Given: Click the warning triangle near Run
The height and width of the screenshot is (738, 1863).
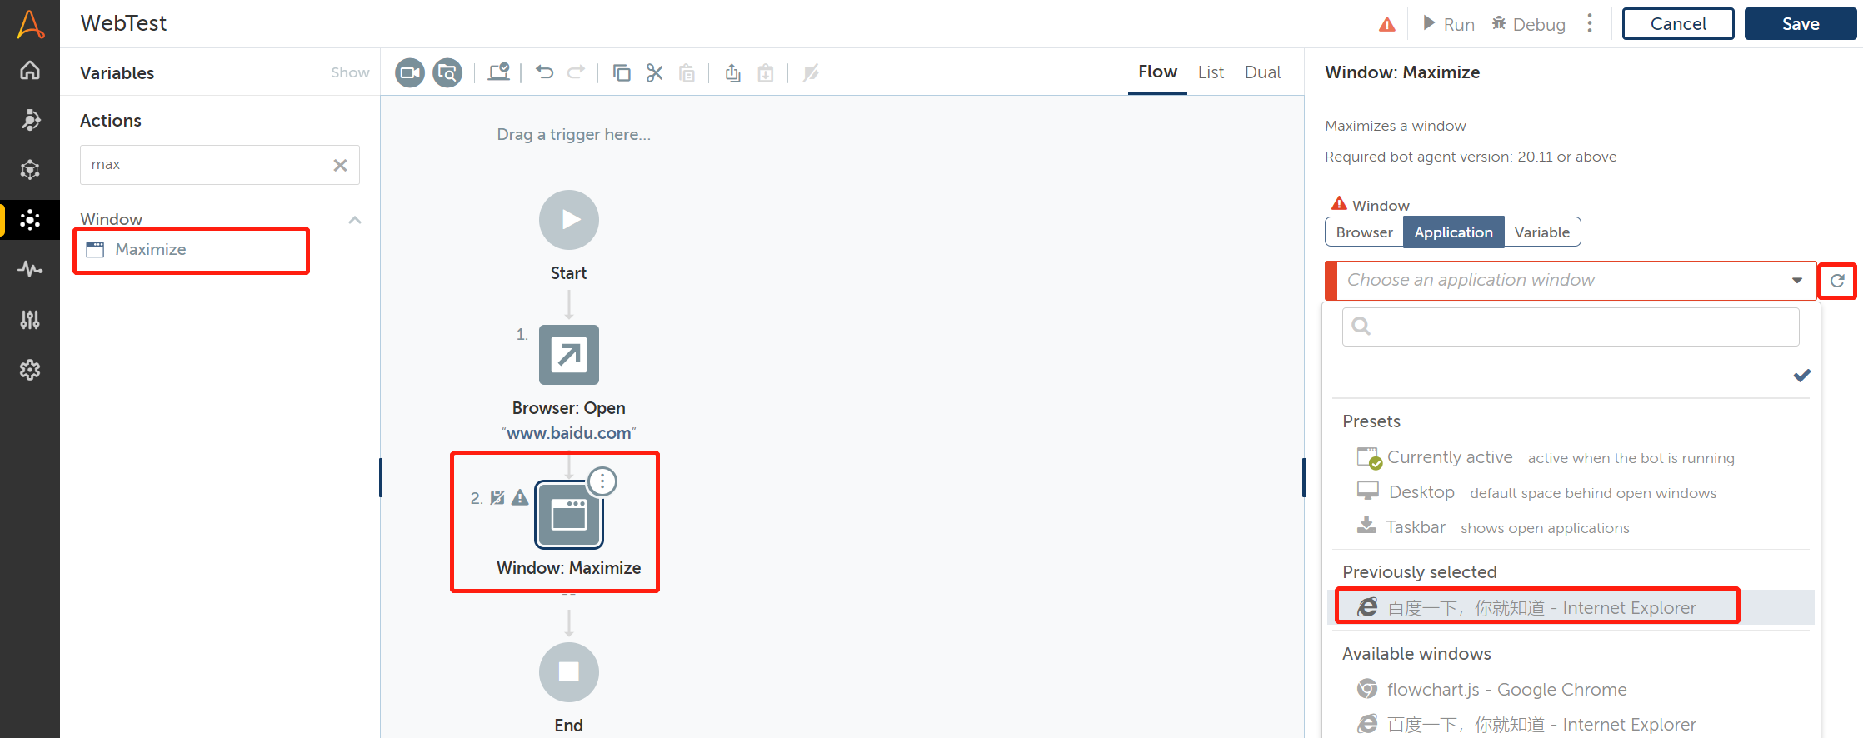Looking at the screenshot, I should (x=1387, y=25).
